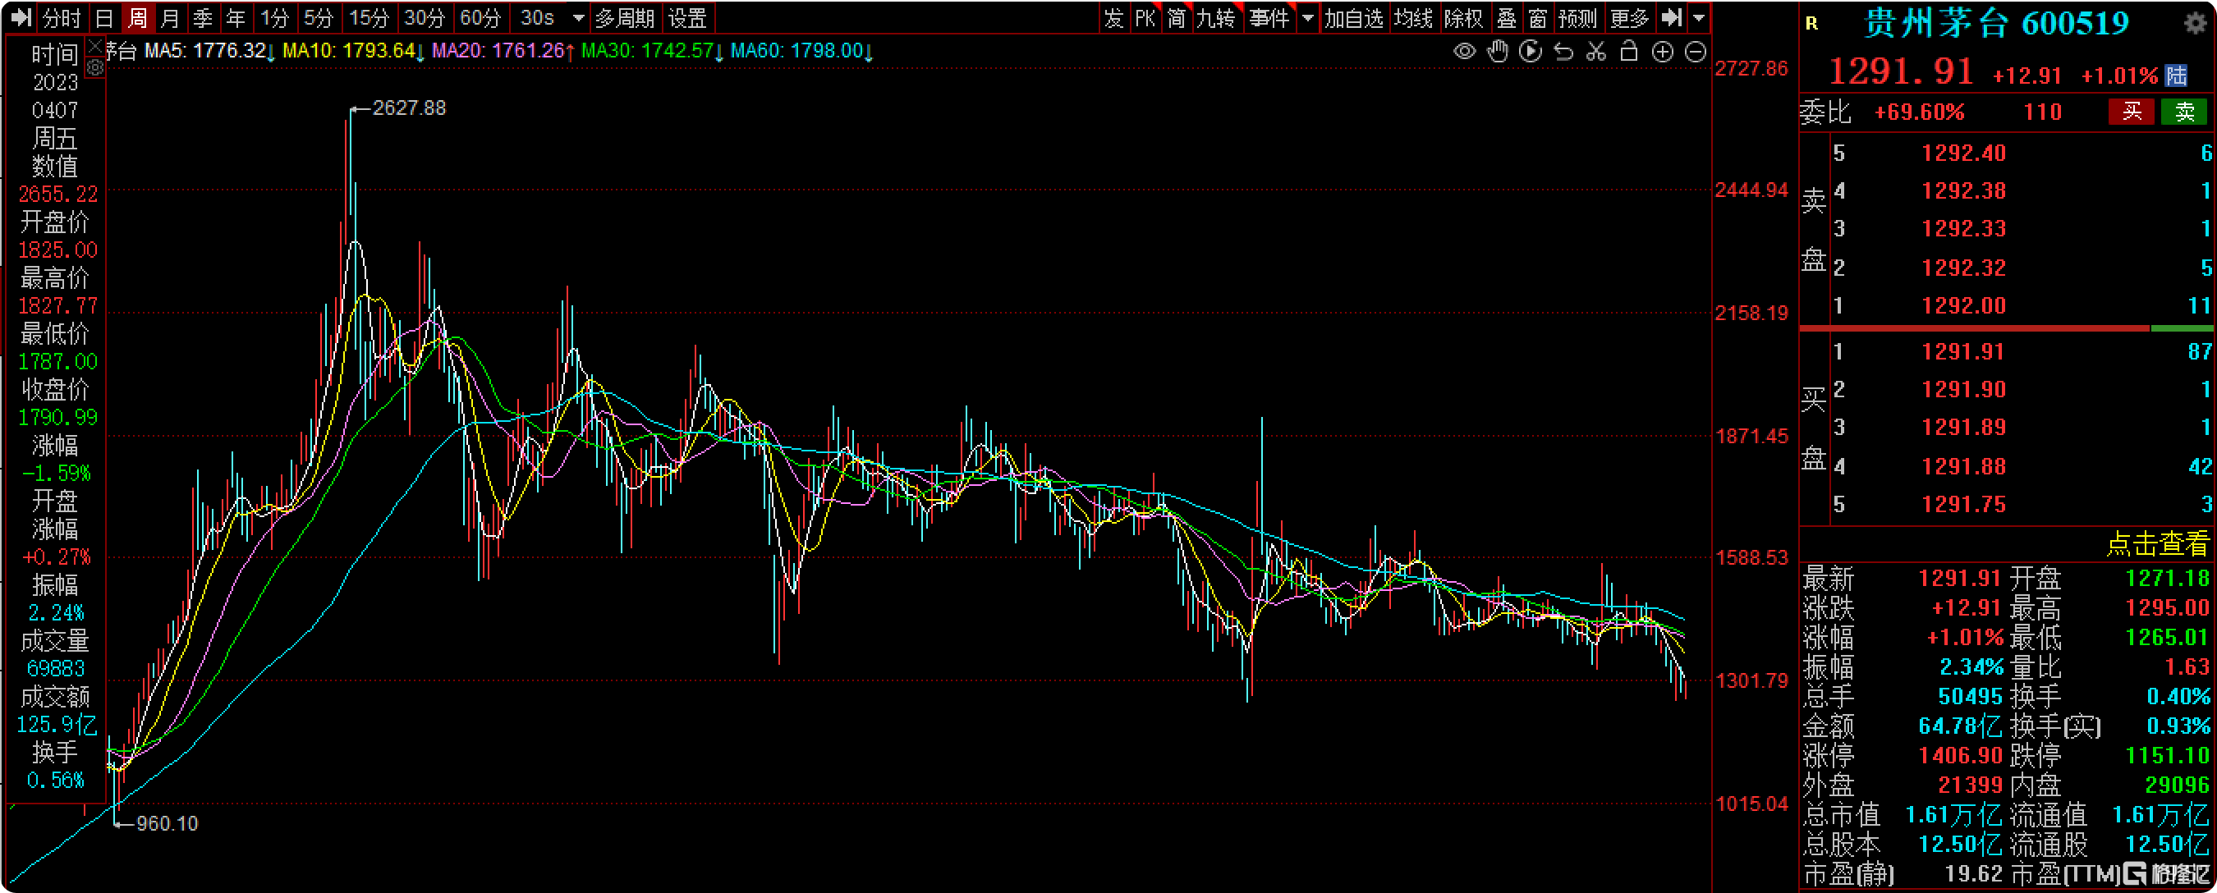Select the 5分 five-minute period

coord(319,18)
